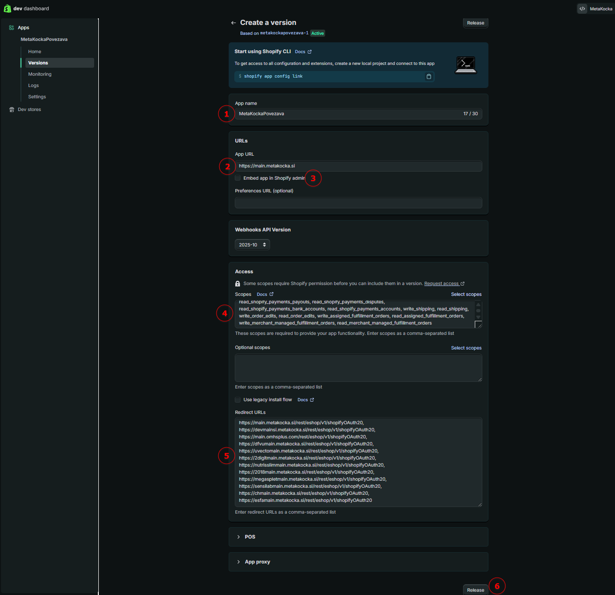The width and height of the screenshot is (615, 595).
Task: Click the top Release button
Action: [x=476, y=23]
